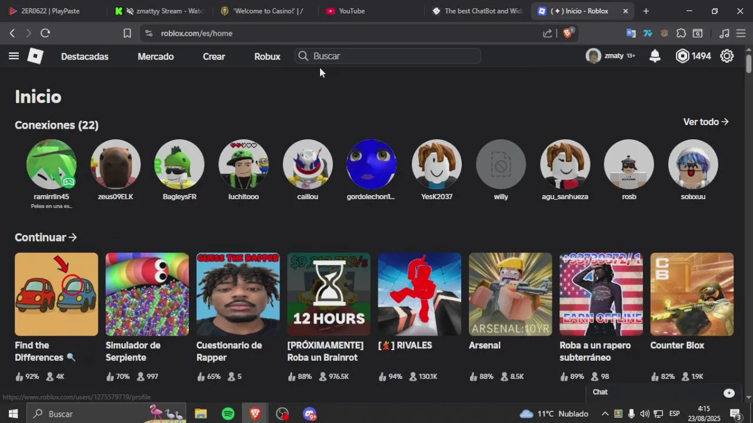The width and height of the screenshot is (753, 423).
Task: Click the zmaty profile avatar
Action: coord(593,56)
